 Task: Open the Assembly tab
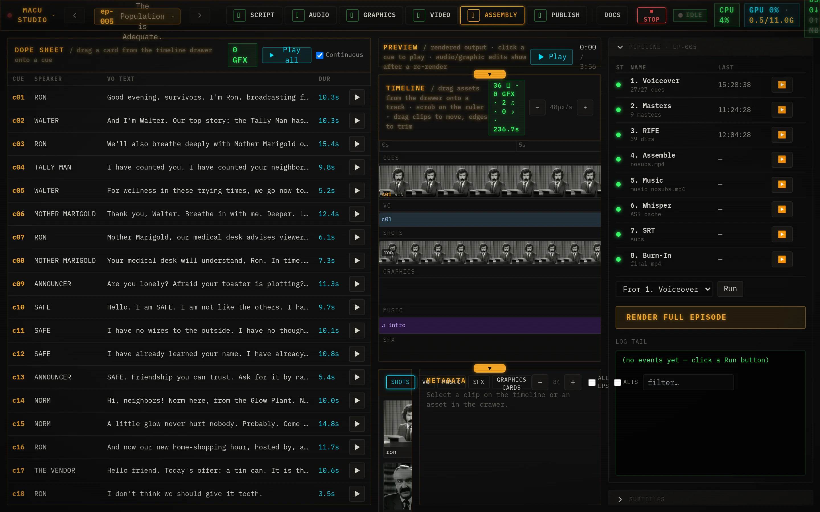pyautogui.click(x=492, y=15)
